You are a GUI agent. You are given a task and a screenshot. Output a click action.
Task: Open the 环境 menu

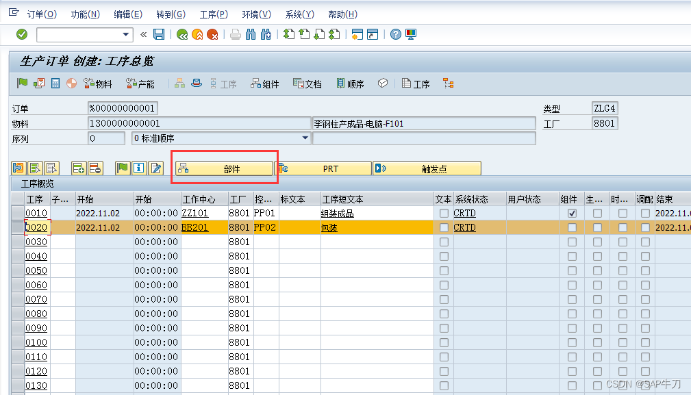pos(257,14)
